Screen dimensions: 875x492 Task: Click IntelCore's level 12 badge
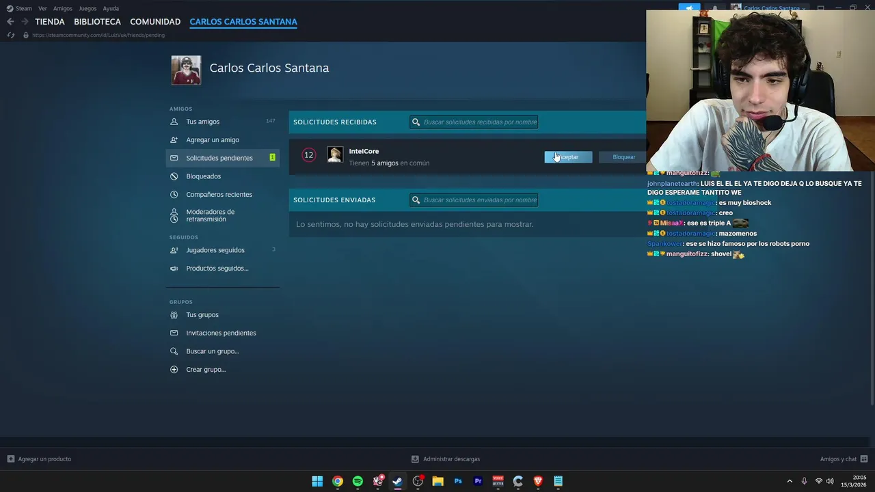[x=308, y=155]
